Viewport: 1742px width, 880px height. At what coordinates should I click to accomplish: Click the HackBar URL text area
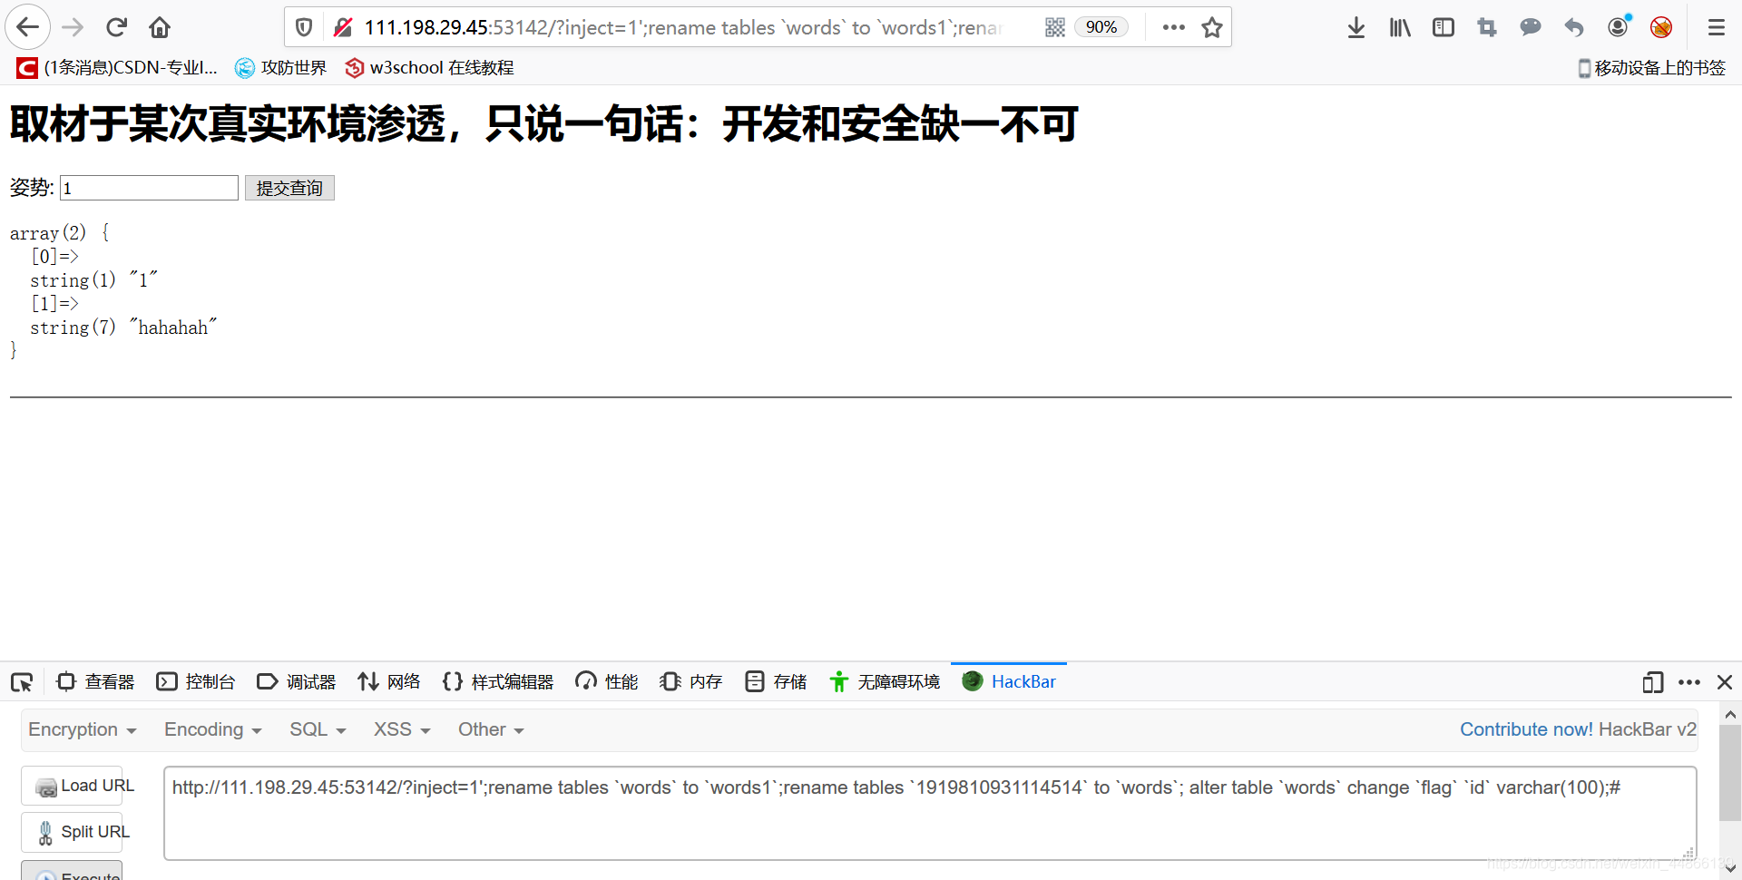point(930,813)
